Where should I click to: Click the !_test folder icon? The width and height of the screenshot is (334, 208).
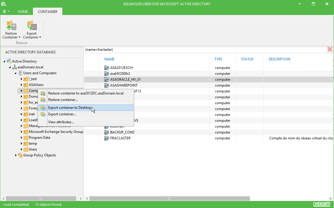(26, 79)
